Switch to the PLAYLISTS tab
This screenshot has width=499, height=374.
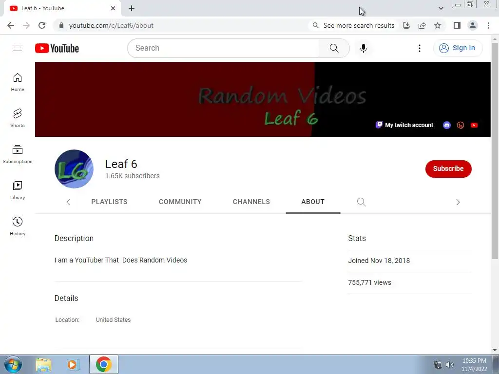(109, 202)
